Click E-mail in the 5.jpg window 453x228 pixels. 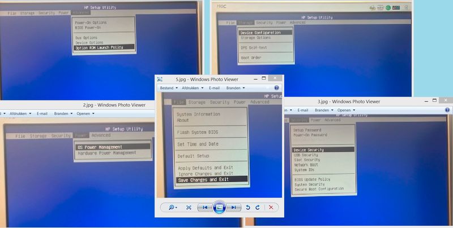[215, 88]
